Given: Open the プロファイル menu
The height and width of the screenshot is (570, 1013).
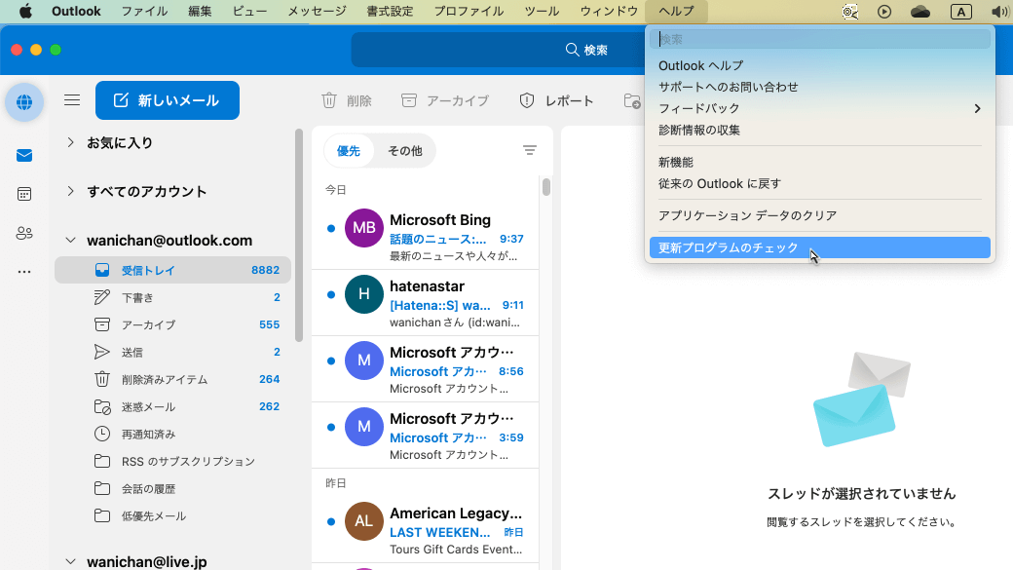Looking at the screenshot, I should (x=469, y=11).
